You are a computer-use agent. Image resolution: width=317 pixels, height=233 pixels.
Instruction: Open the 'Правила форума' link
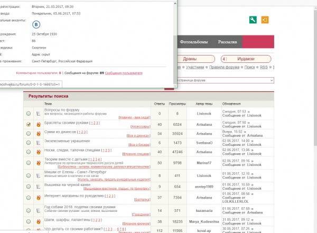tap(224, 67)
